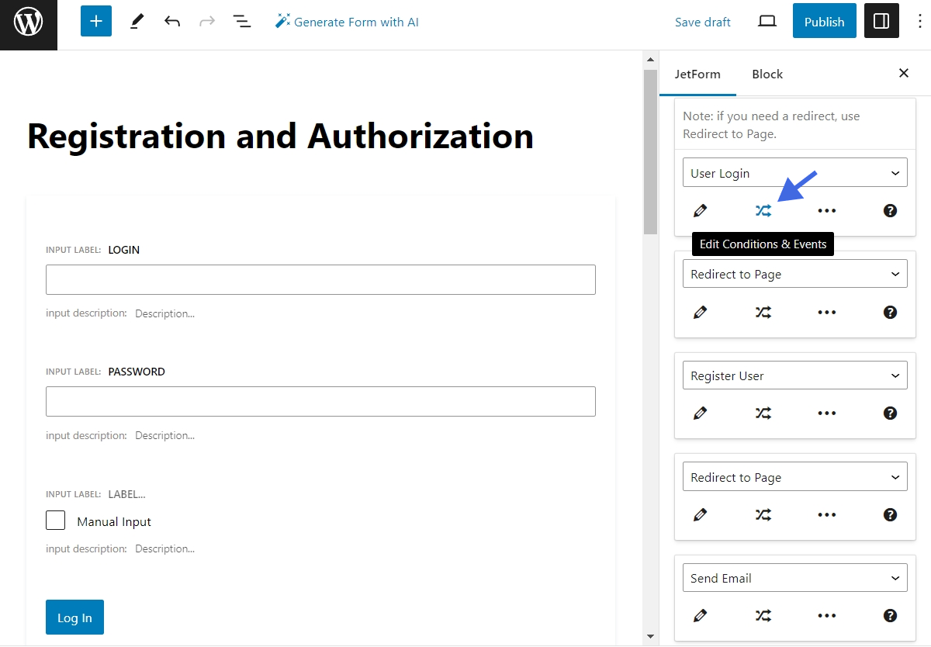The height and width of the screenshot is (647, 931).
Task: Open Generate Form with AI
Action: click(x=346, y=22)
